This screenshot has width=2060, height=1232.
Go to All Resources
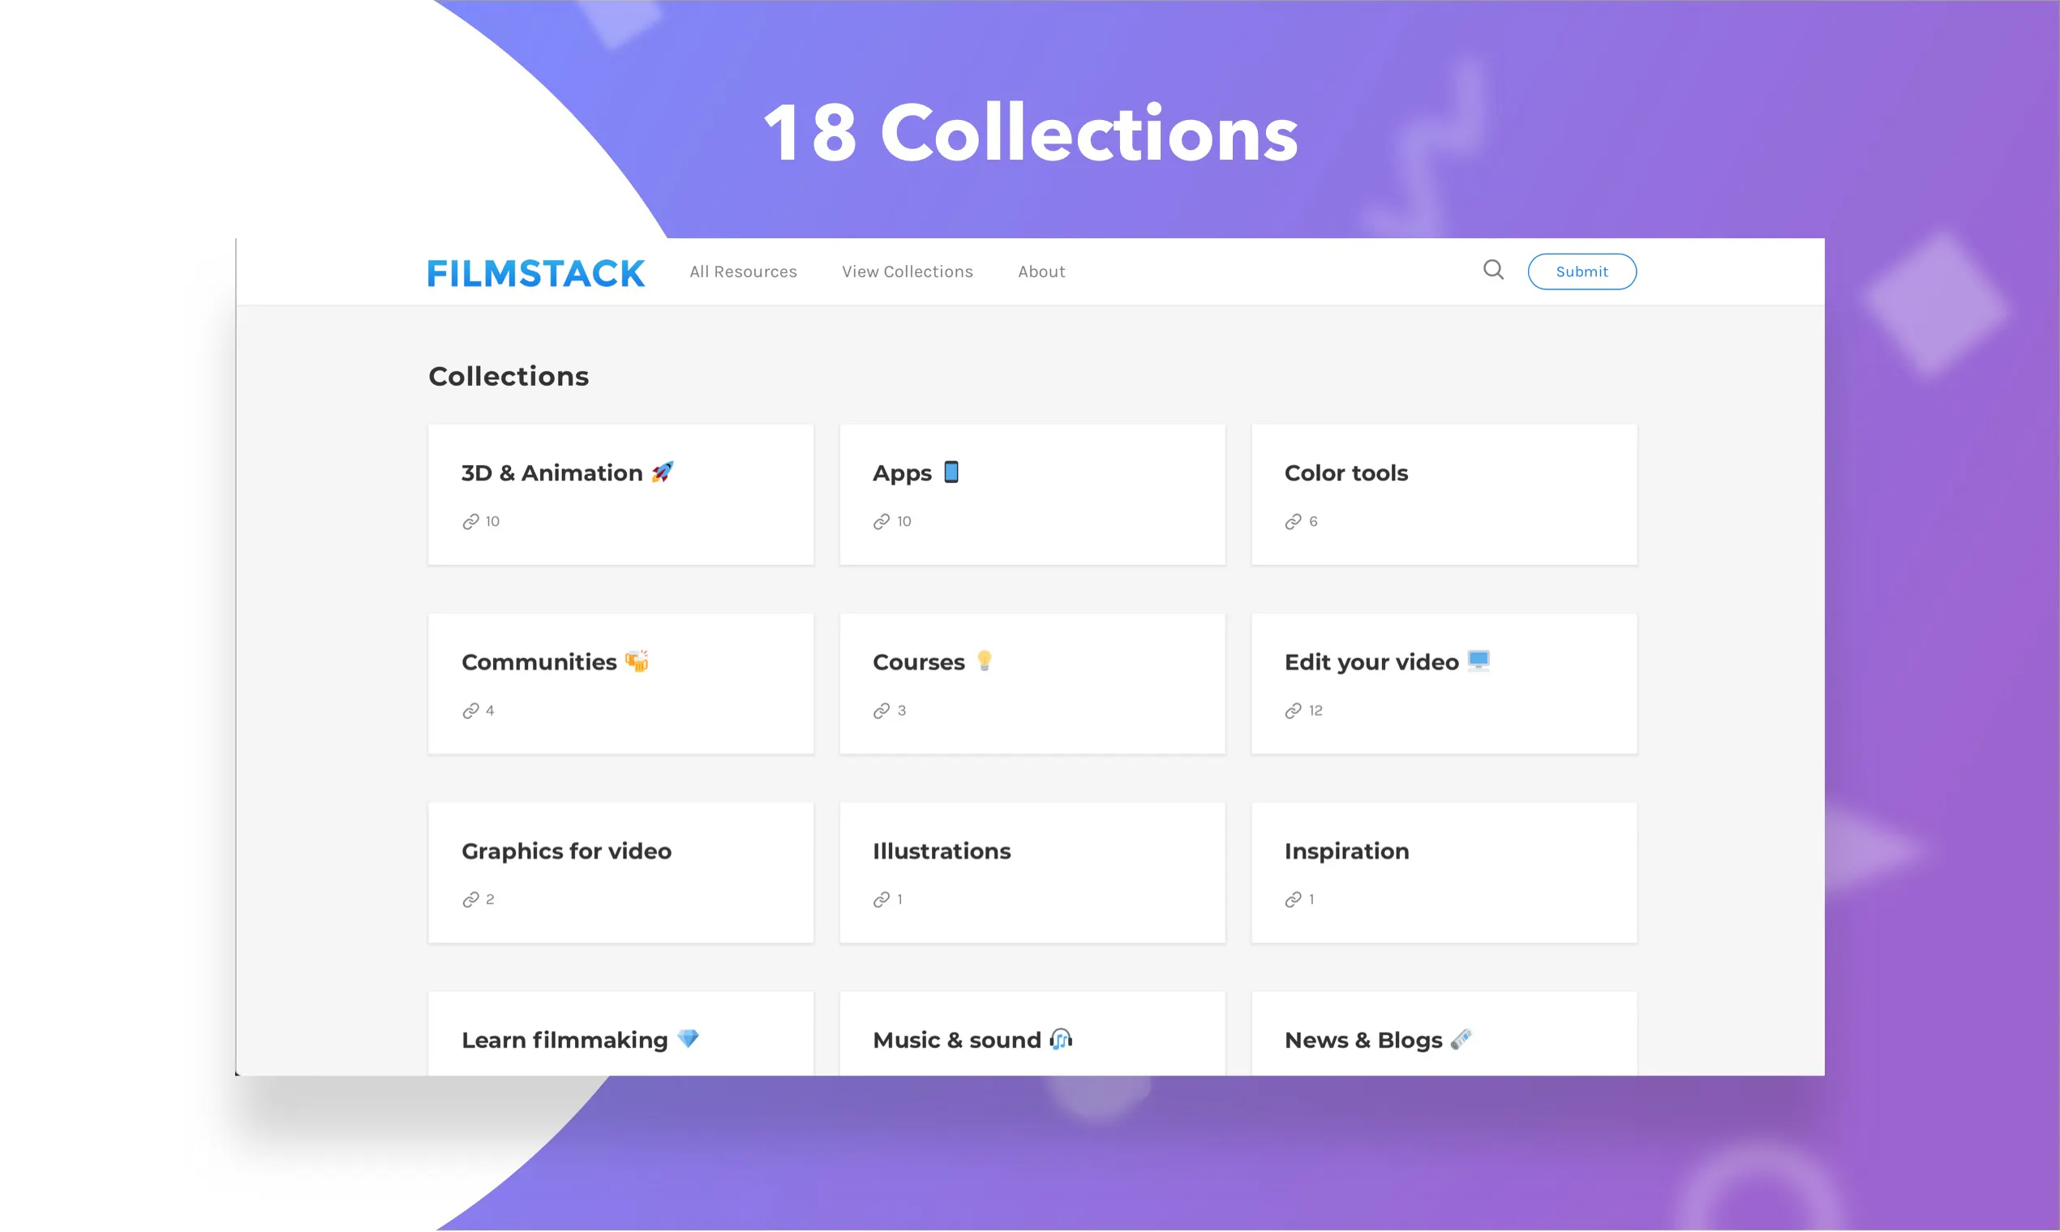(743, 272)
